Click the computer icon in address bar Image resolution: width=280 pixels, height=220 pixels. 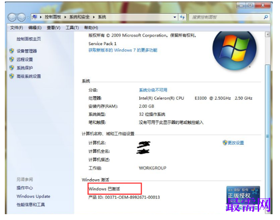(x=34, y=17)
